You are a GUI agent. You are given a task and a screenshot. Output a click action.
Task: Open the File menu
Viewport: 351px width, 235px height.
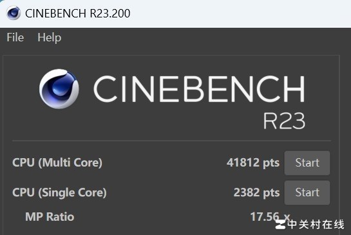(15, 37)
